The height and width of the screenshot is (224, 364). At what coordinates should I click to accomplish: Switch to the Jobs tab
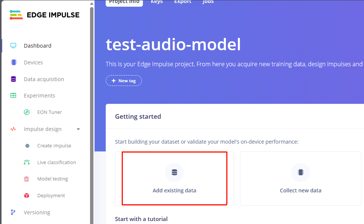pyautogui.click(x=208, y=2)
